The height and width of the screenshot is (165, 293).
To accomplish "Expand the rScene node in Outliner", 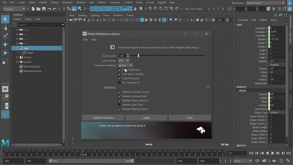I will click(17, 57).
